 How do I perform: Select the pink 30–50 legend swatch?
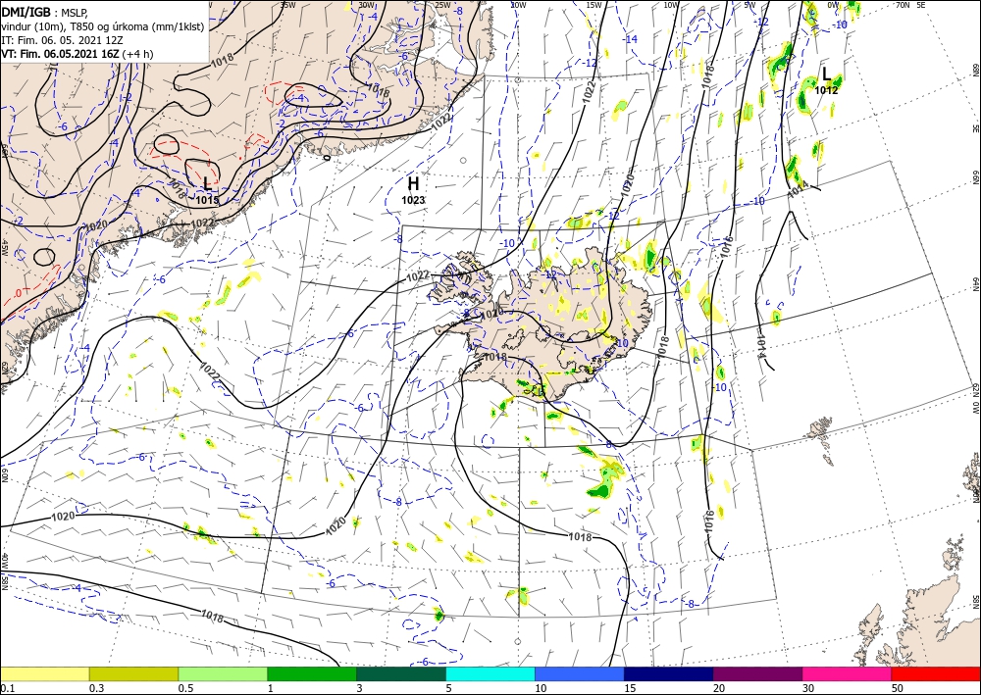pos(848,673)
